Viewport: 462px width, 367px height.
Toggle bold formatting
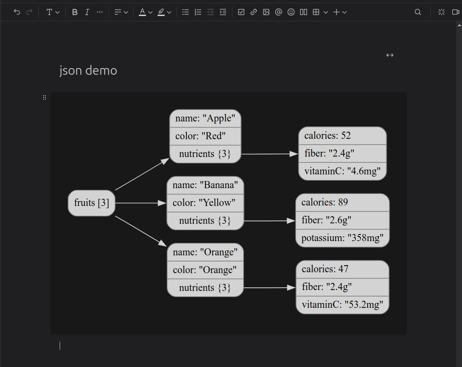tap(75, 12)
